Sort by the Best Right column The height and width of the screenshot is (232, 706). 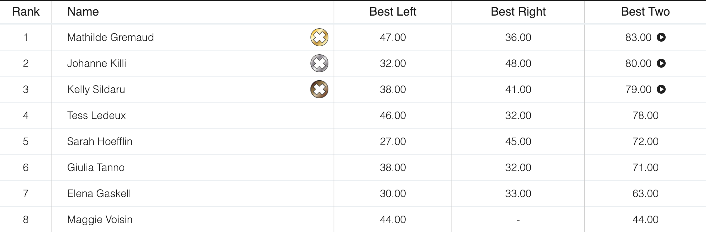[x=518, y=12]
